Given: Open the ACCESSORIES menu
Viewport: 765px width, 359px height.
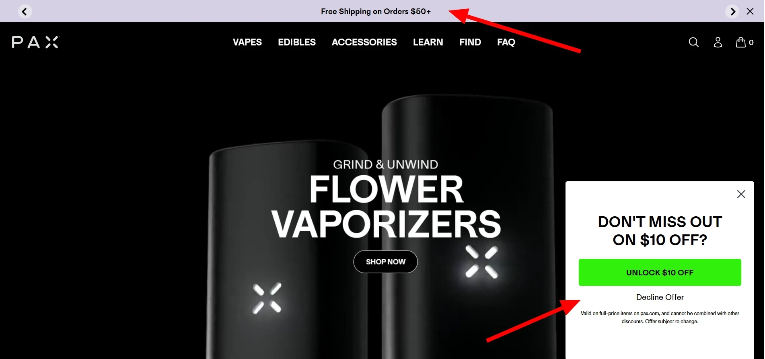Looking at the screenshot, I should point(364,42).
